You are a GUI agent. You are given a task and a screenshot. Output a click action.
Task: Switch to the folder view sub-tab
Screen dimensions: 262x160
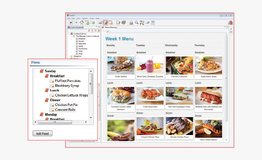click(x=104, y=31)
